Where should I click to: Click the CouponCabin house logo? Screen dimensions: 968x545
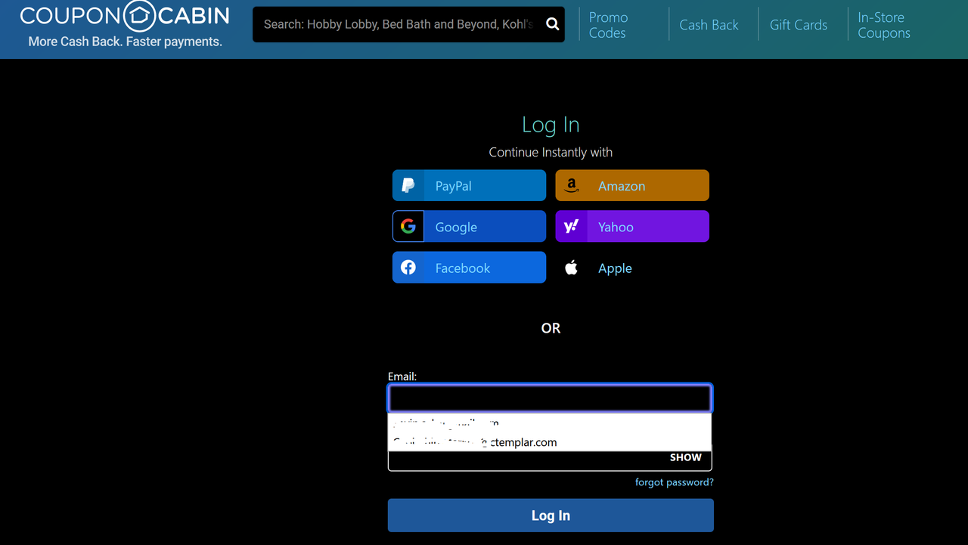pos(139,16)
